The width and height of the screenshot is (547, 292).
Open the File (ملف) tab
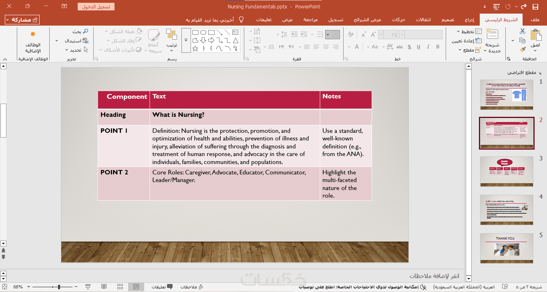(535, 20)
